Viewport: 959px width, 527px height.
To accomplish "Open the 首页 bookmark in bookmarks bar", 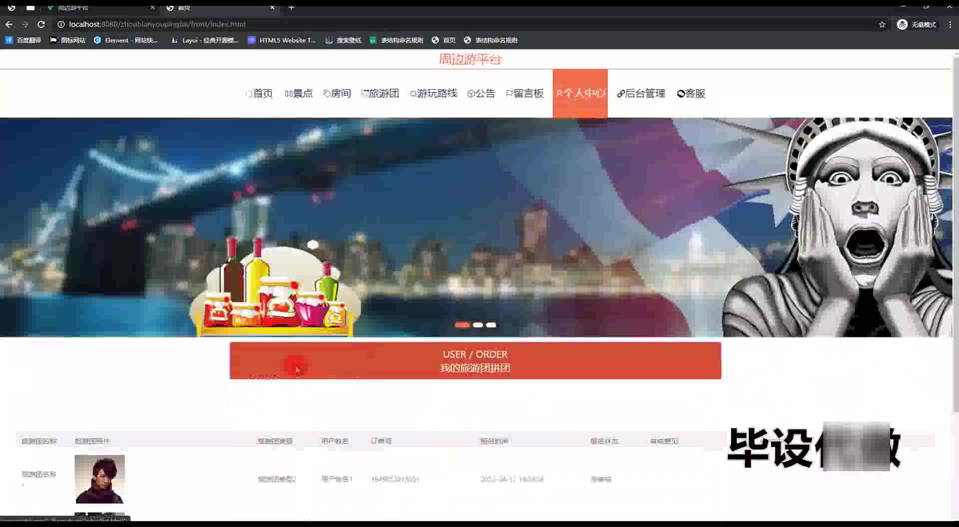I will point(444,40).
